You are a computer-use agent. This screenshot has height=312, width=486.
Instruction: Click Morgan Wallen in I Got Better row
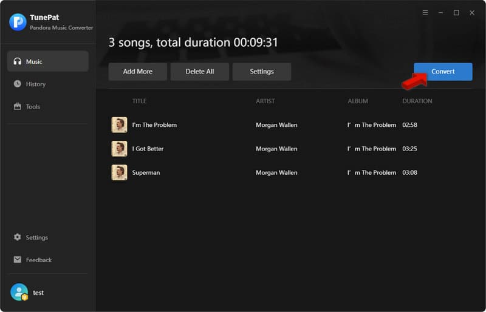coord(276,149)
